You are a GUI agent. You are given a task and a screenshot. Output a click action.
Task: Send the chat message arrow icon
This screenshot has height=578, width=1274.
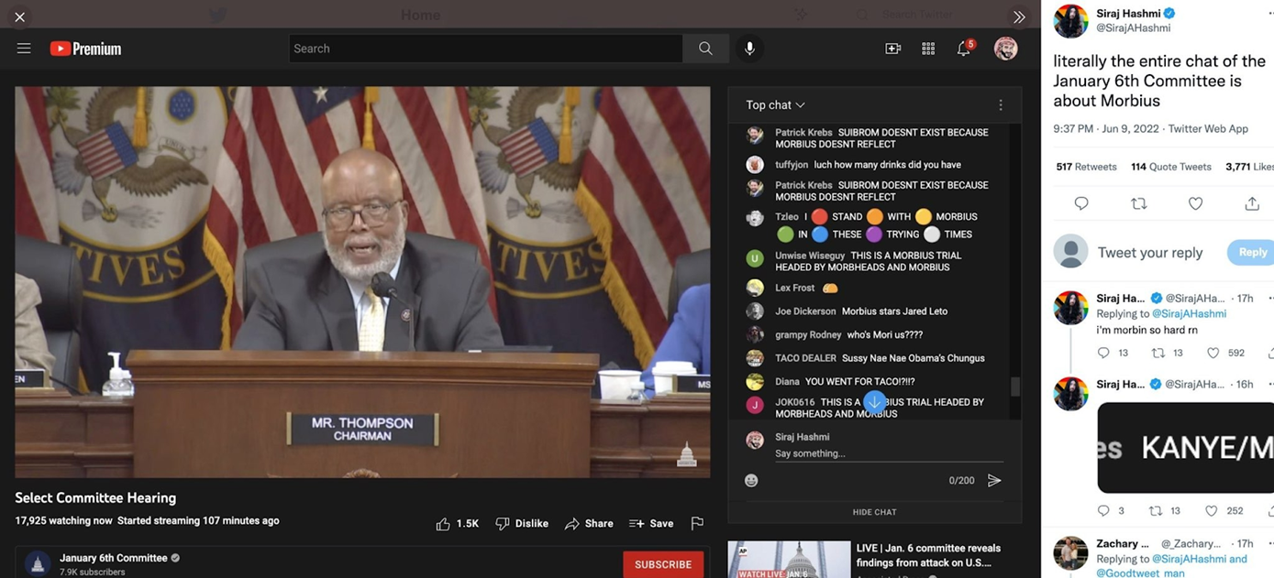pyautogui.click(x=994, y=480)
